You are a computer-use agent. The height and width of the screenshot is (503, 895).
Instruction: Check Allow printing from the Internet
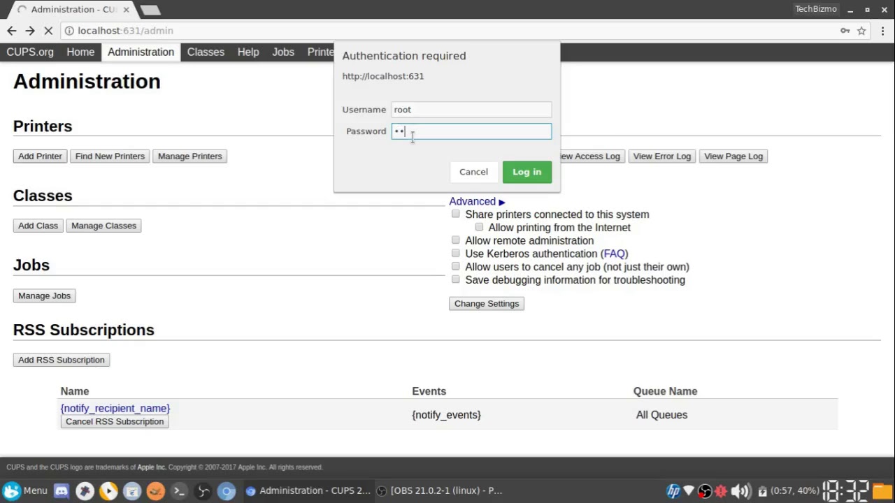point(479,227)
